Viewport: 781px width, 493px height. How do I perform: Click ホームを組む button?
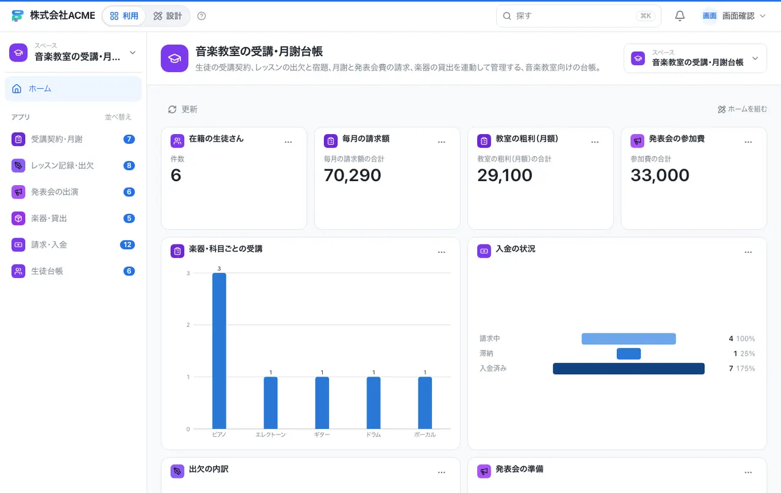pos(742,109)
